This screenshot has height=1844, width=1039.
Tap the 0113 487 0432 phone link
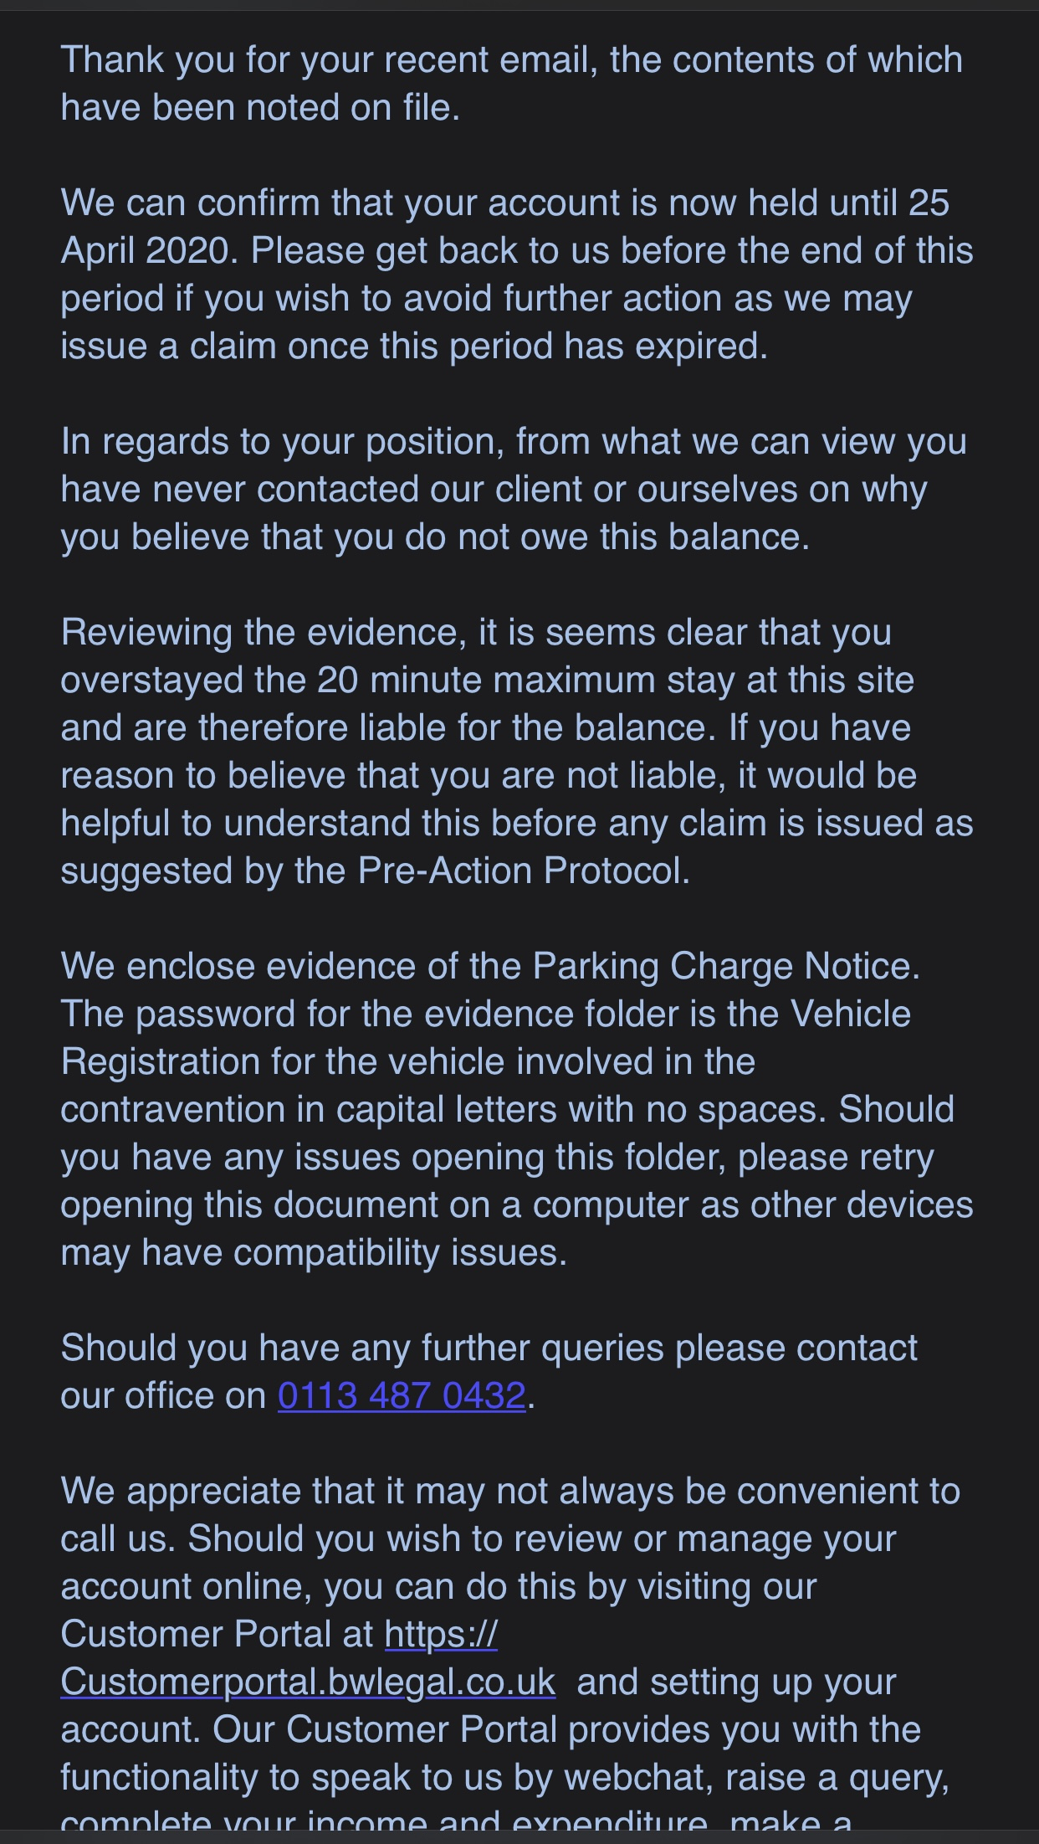(x=402, y=1396)
